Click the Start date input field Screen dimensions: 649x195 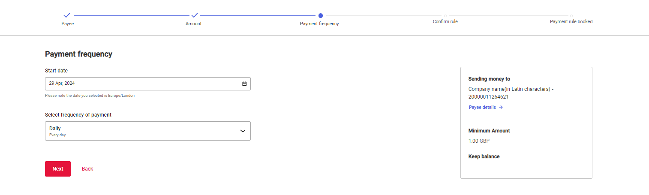click(x=141, y=84)
